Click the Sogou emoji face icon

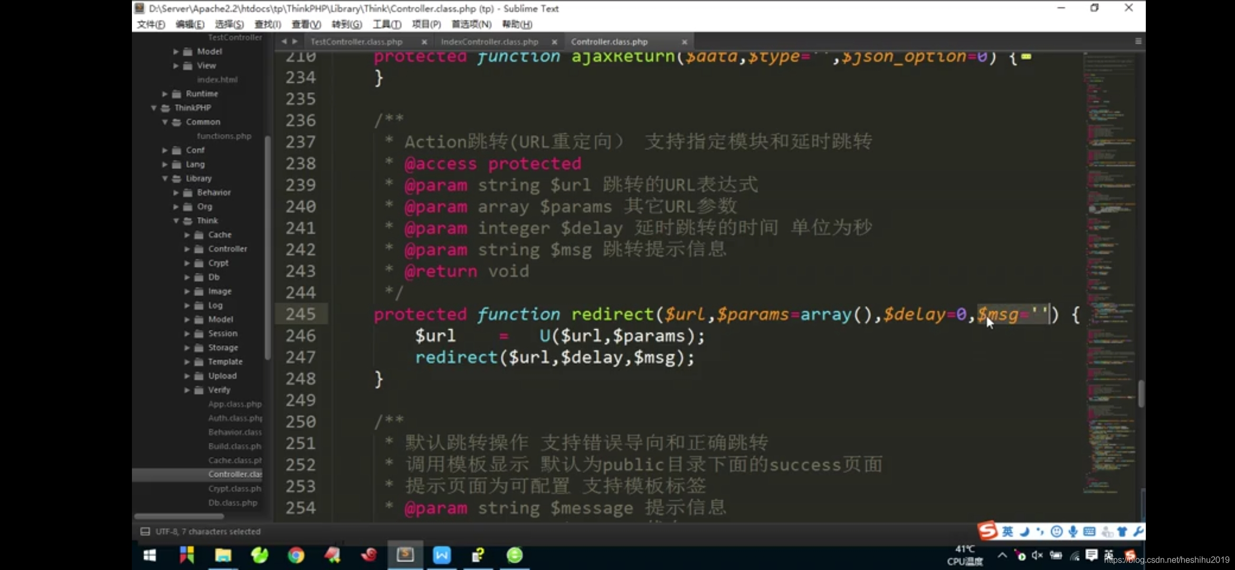(1056, 531)
